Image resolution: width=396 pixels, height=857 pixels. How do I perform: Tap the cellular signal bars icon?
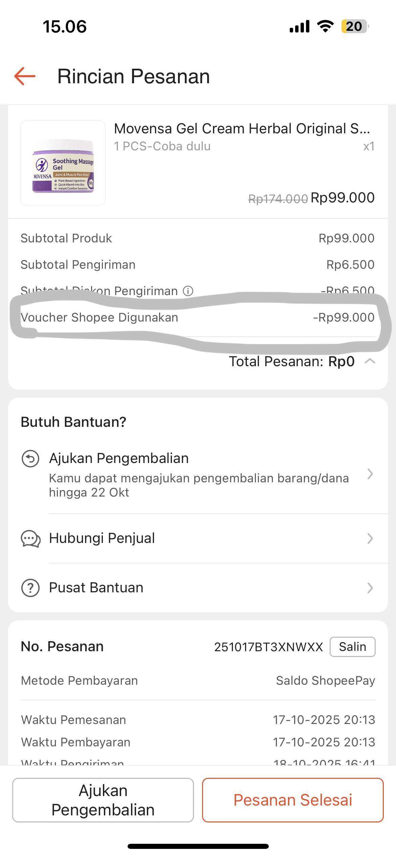pos(300,26)
